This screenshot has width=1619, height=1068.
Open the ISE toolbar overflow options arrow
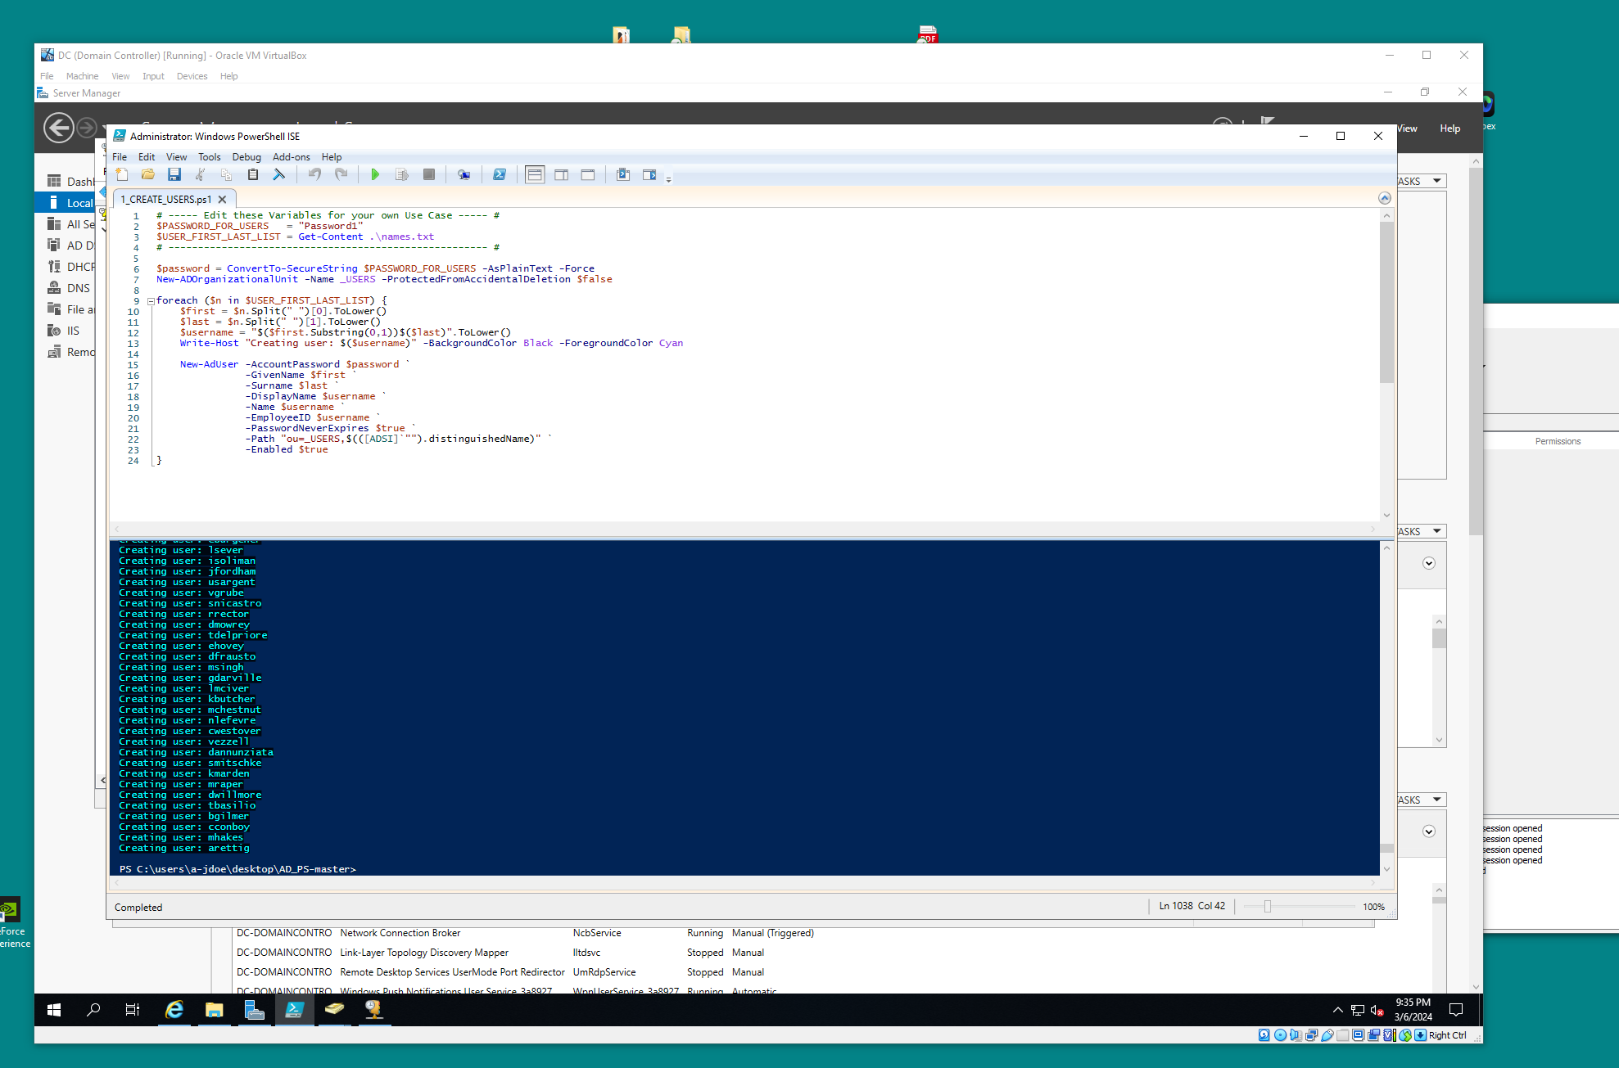pos(668,179)
